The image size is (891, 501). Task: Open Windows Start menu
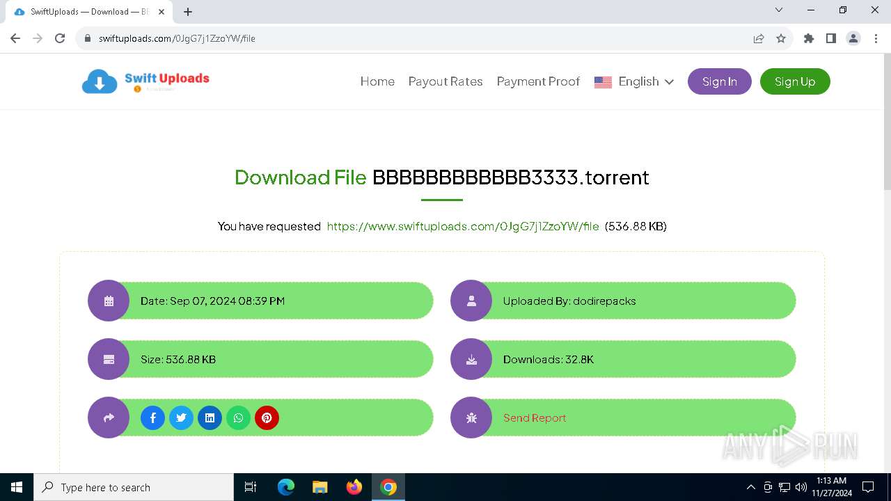pyautogui.click(x=17, y=487)
